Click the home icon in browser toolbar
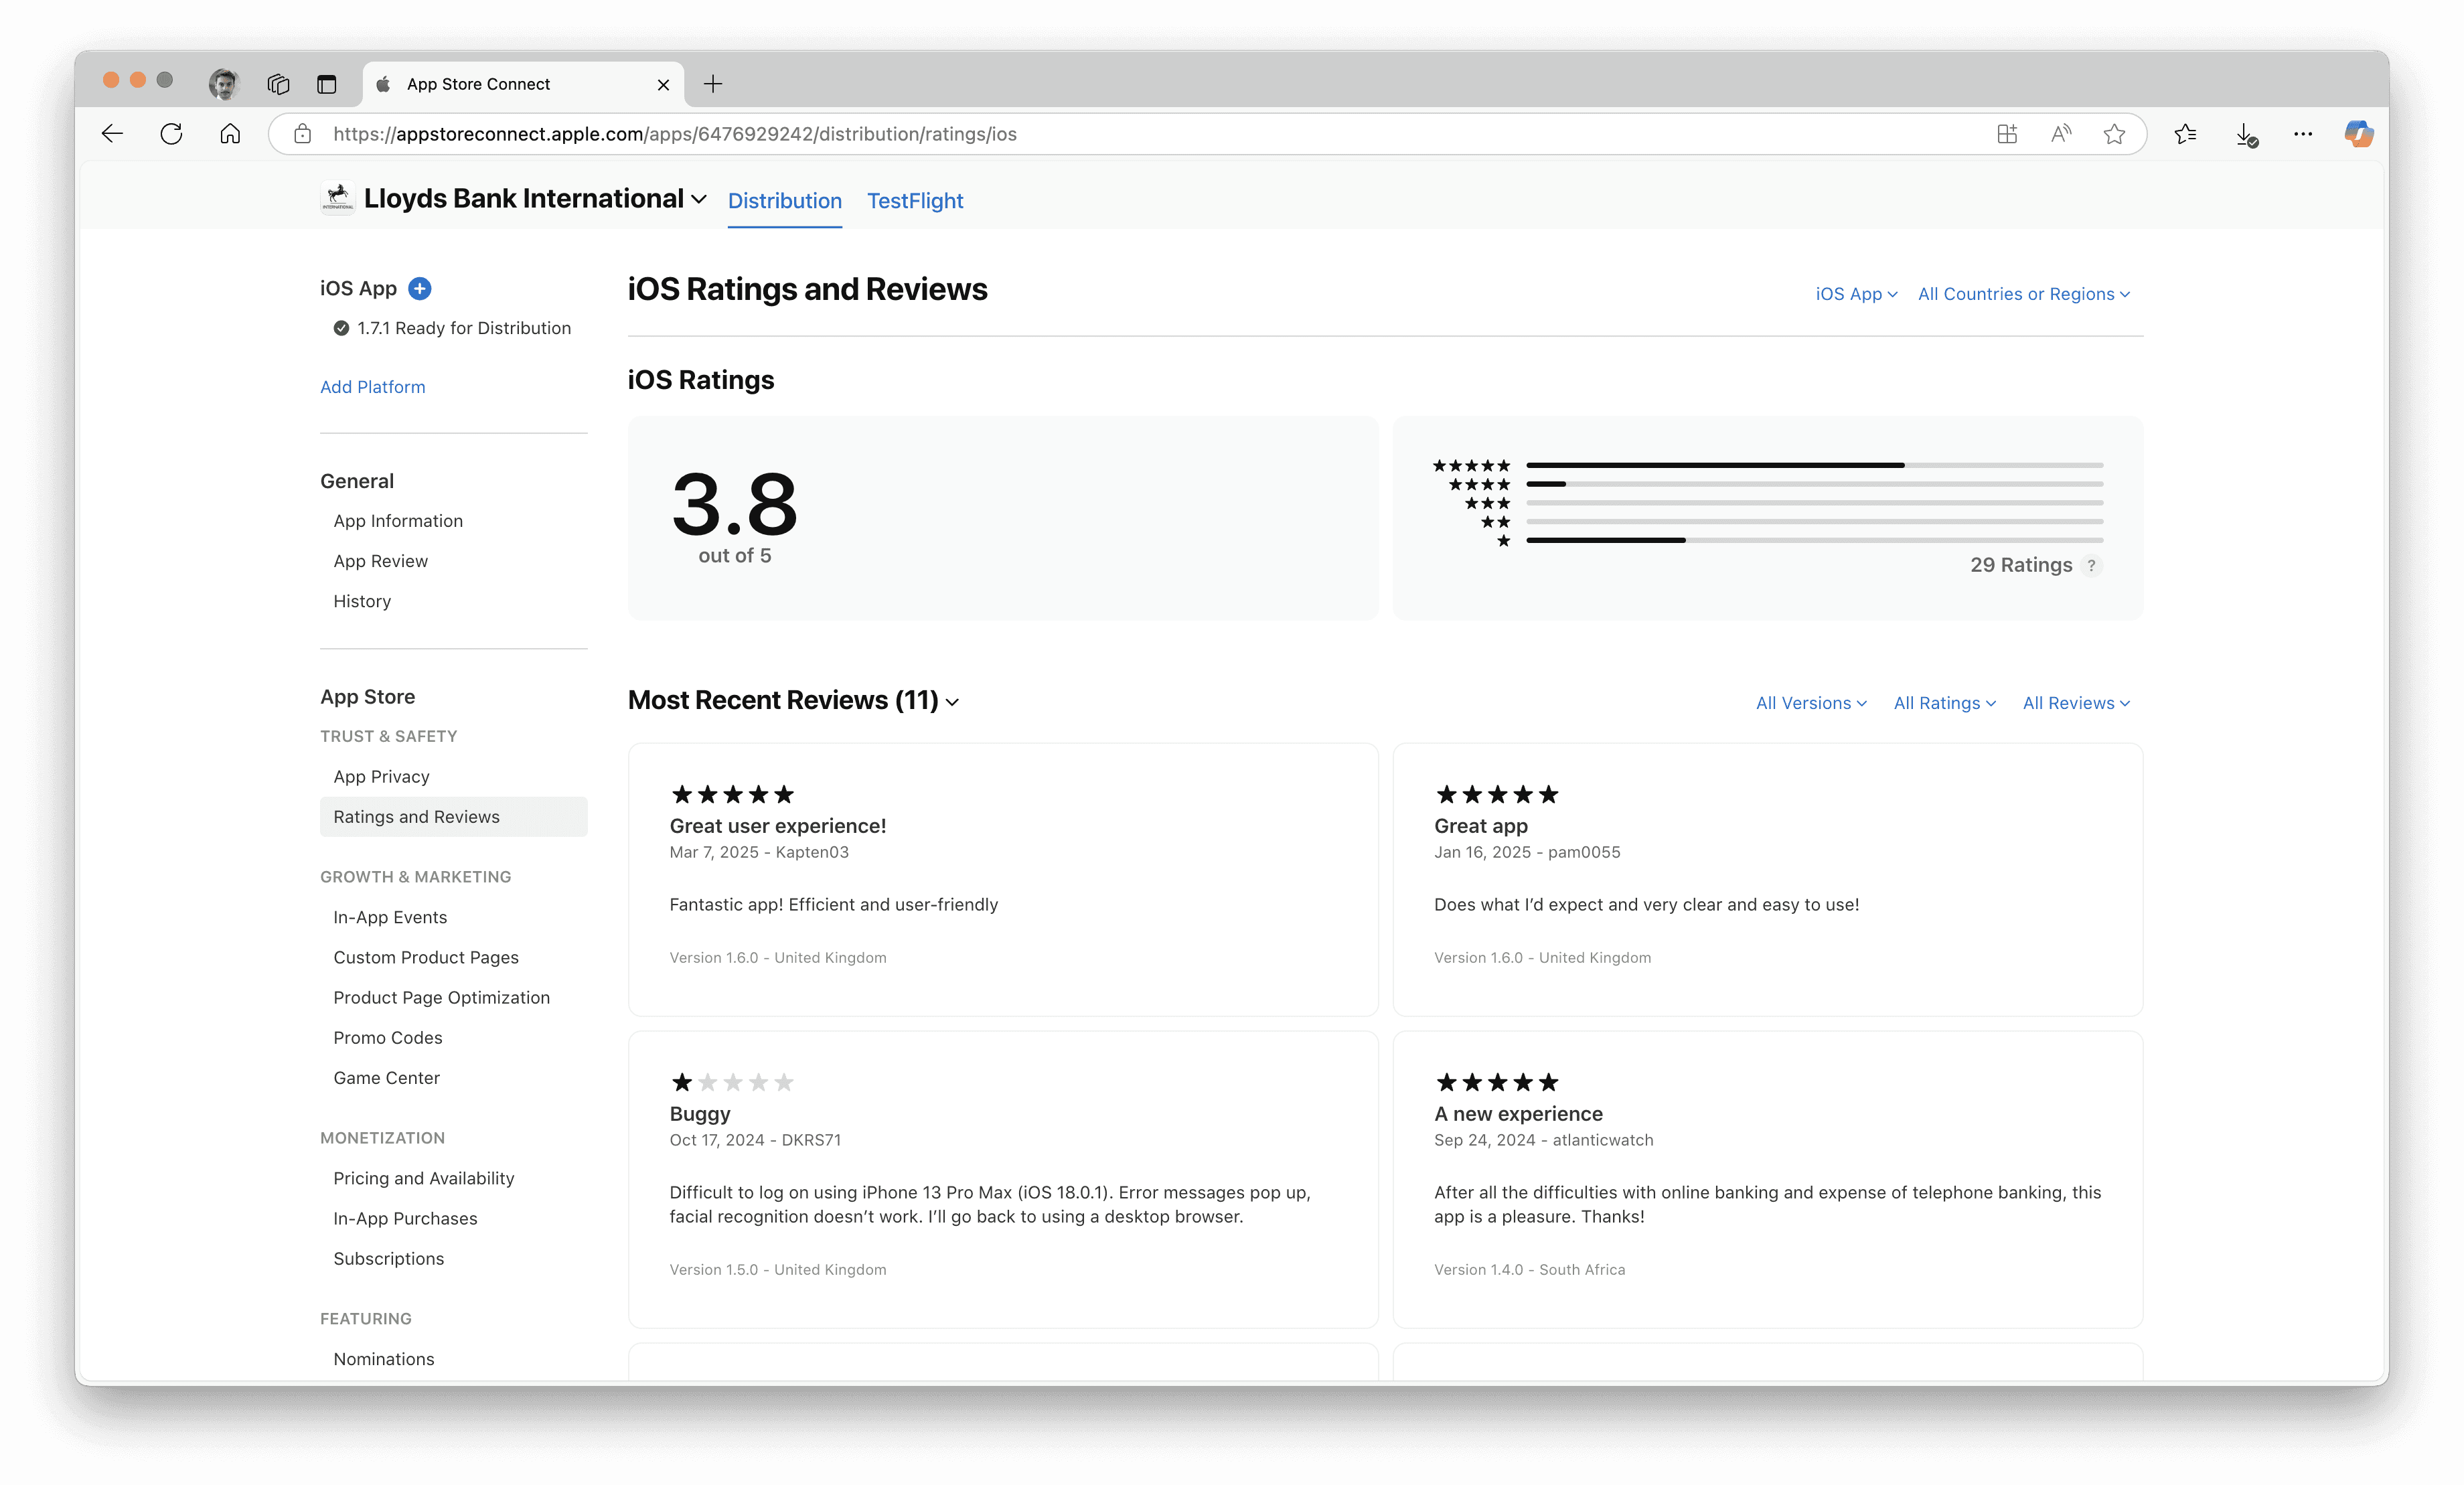The image size is (2464, 1485). (x=230, y=134)
